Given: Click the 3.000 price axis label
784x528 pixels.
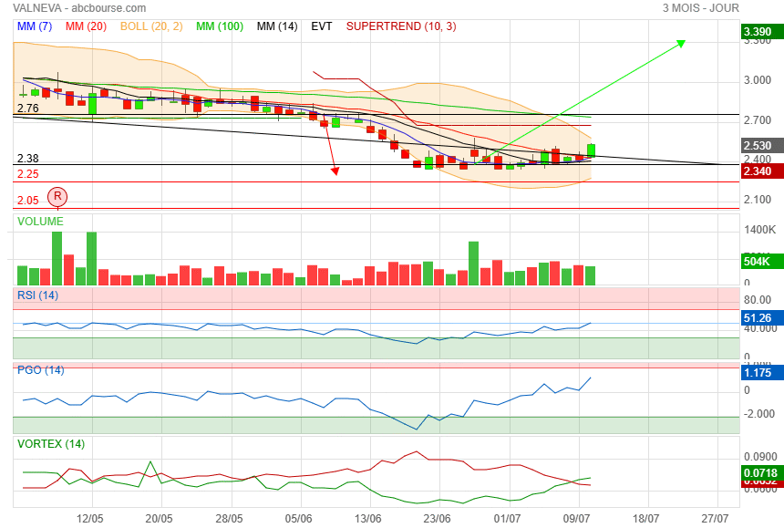Looking at the screenshot, I should pos(758,80).
